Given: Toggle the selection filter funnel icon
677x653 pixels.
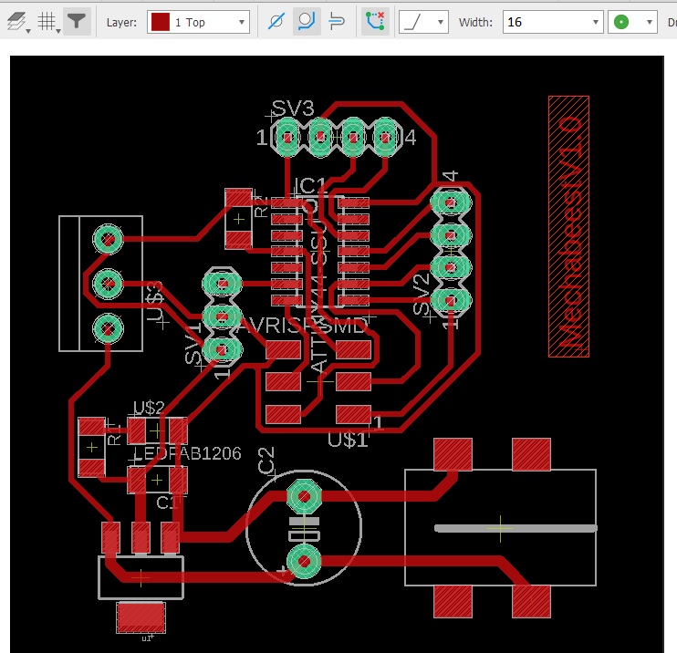Looking at the screenshot, I should click(x=77, y=22).
